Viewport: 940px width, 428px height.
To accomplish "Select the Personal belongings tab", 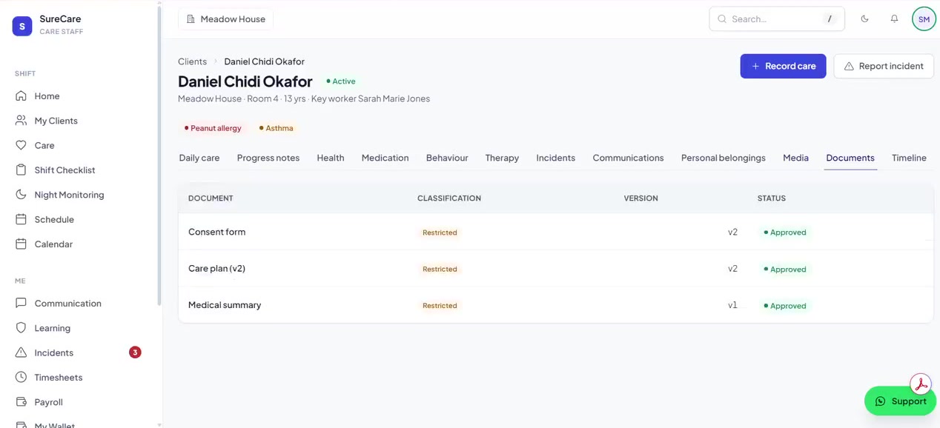I will (724, 158).
